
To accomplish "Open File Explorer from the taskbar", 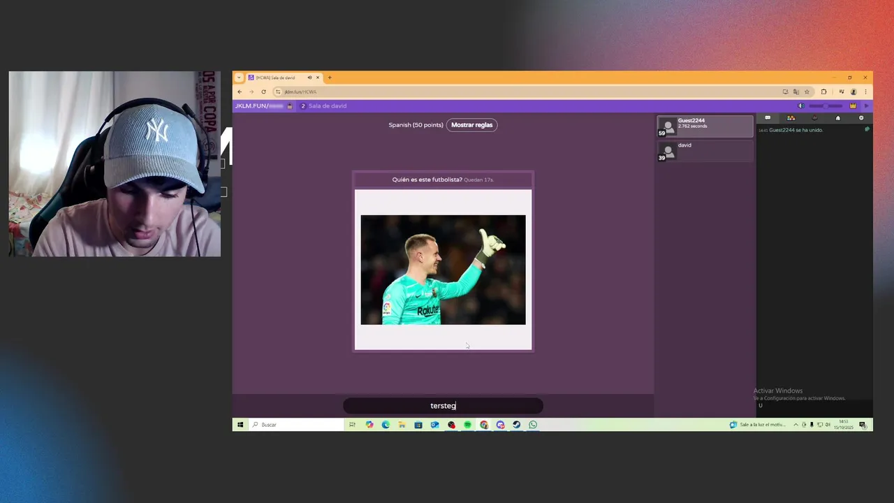I will [402, 425].
